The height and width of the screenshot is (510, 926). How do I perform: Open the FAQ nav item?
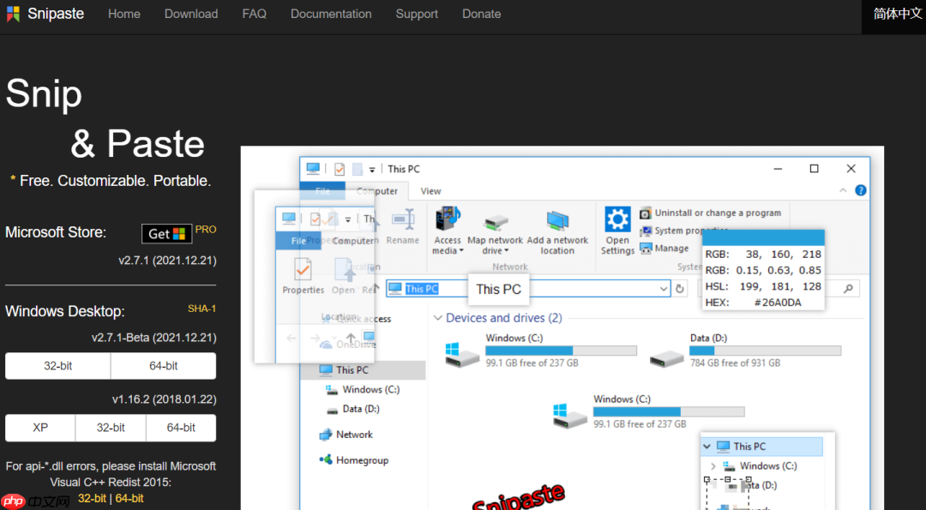254,14
